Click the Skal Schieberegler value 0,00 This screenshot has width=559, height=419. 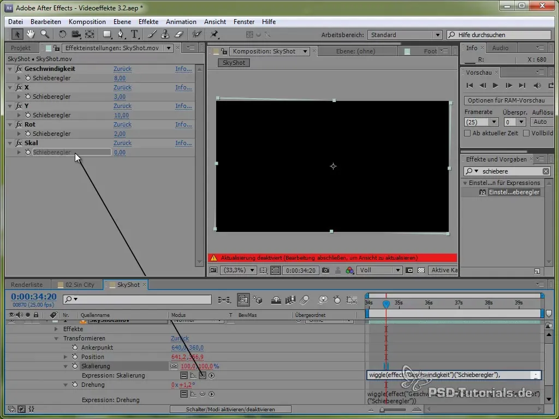point(120,152)
